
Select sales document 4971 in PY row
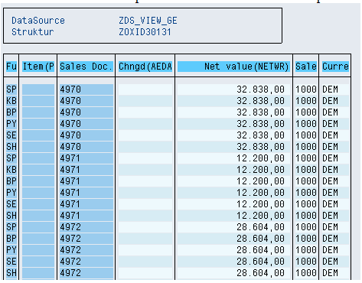[86, 193]
